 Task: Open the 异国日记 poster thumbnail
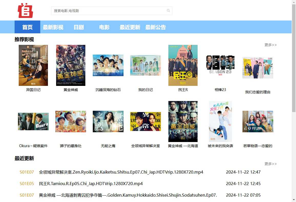point(33,65)
